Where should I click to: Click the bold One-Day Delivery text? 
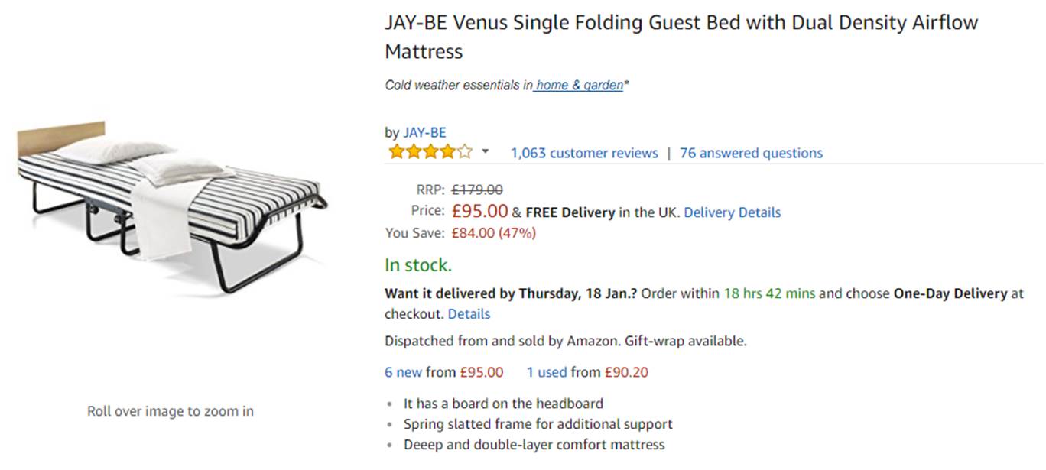point(950,293)
